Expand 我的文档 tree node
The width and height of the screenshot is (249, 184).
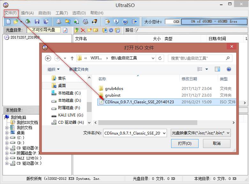[x=7, y=128]
